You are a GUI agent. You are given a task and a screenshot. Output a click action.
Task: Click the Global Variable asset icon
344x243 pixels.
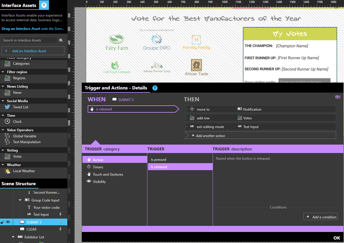click(7, 136)
